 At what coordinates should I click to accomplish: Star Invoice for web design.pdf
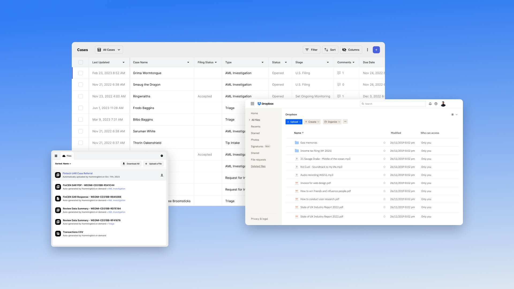384,183
